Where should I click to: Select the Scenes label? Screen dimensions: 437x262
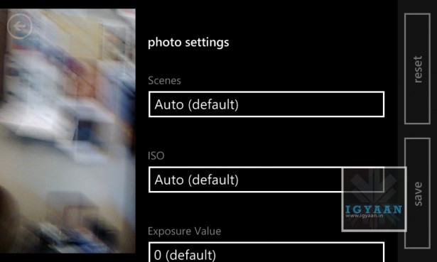164,80
